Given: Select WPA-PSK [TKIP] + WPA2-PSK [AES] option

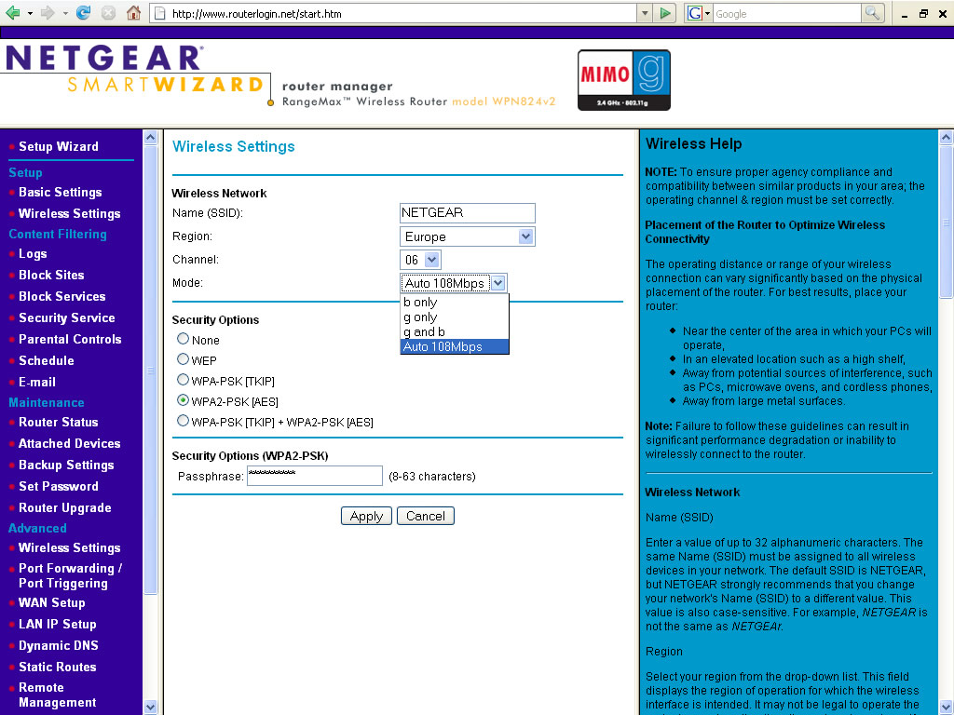Looking at the screenshot, I should [x=183, y=421].
